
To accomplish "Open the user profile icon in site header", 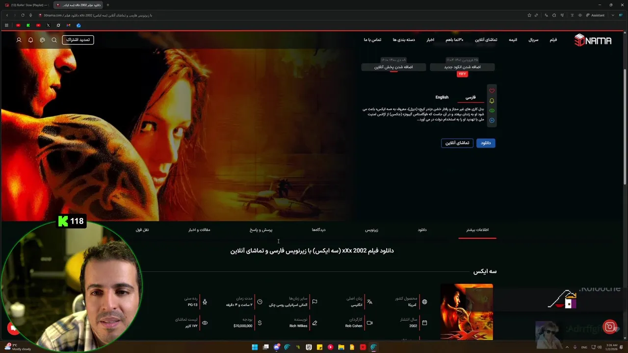I will [19, 40].
